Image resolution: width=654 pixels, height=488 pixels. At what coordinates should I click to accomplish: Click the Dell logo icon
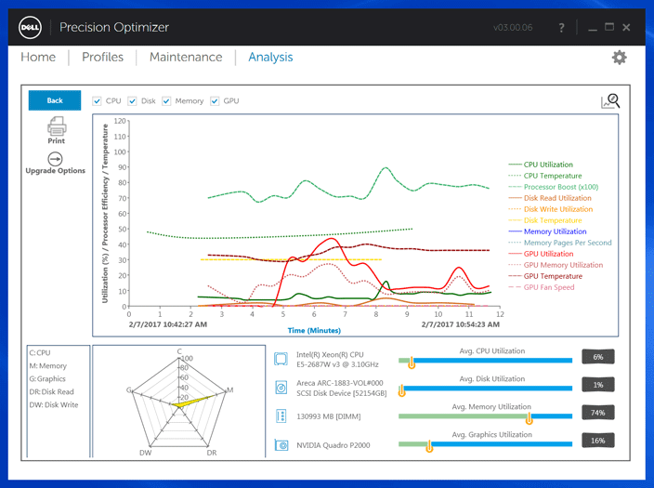[30, 28]
